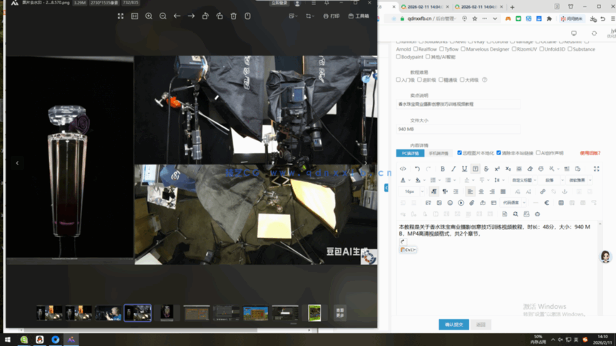Open browser hamburger main menu
The height and width of the screenshot is (346, 616).
tap(613, 19)
